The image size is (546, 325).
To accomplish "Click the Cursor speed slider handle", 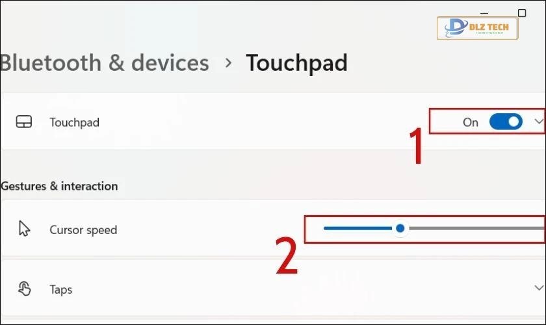I will pos(400,228).
